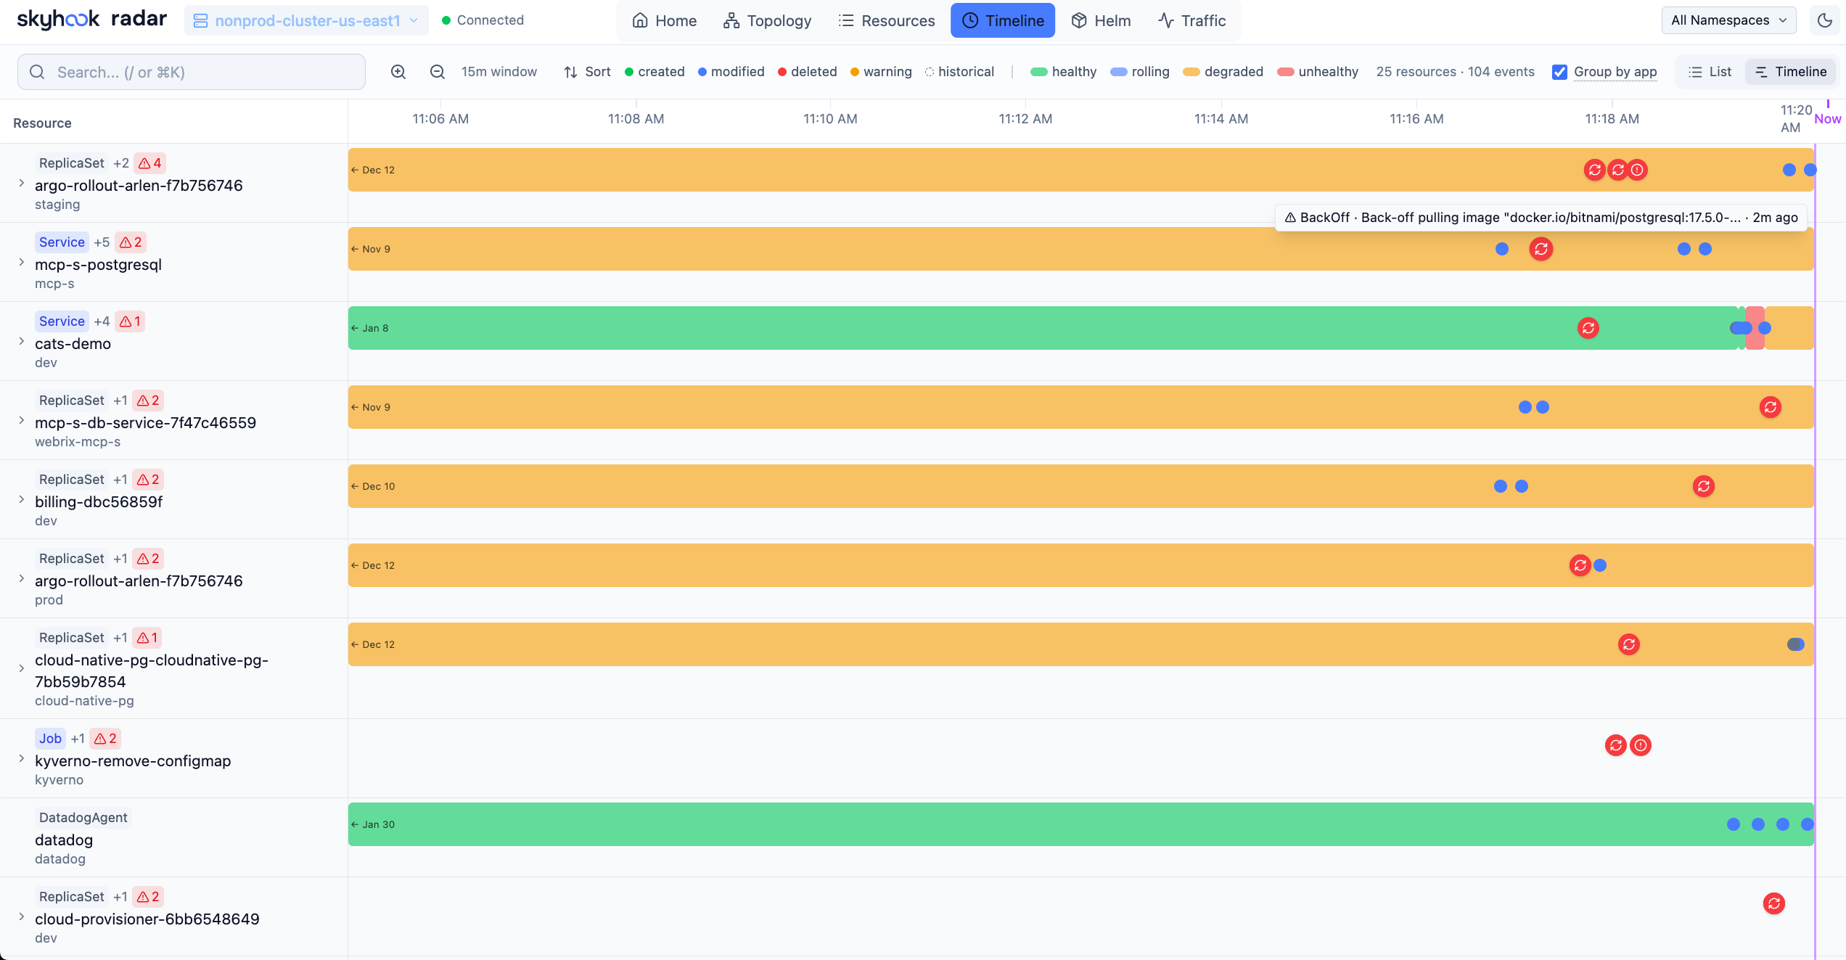Toggle dark mode with the moon icon
Viewport: 1846px width, 960px height.
click(x=1826, y=20)
